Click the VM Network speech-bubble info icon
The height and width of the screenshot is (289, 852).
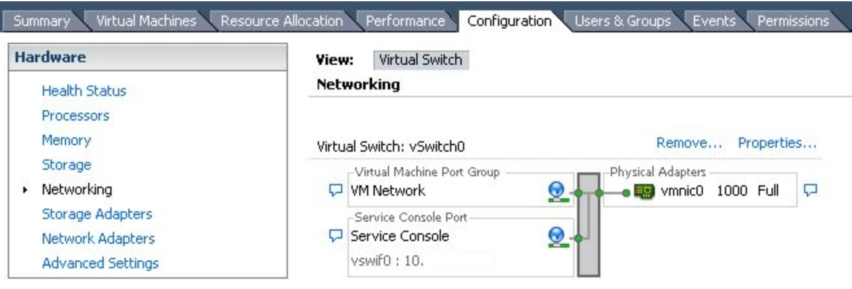[x=335, y=191]
